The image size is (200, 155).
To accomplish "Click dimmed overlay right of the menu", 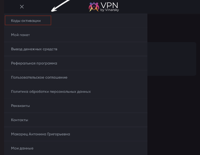I will (173, 115).
